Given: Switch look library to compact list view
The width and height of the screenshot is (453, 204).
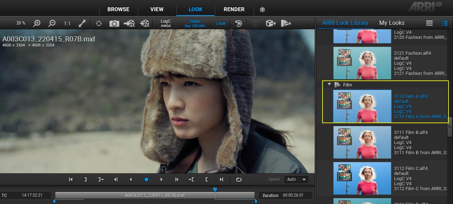Looking at the screenshot, I should (429, 23).
